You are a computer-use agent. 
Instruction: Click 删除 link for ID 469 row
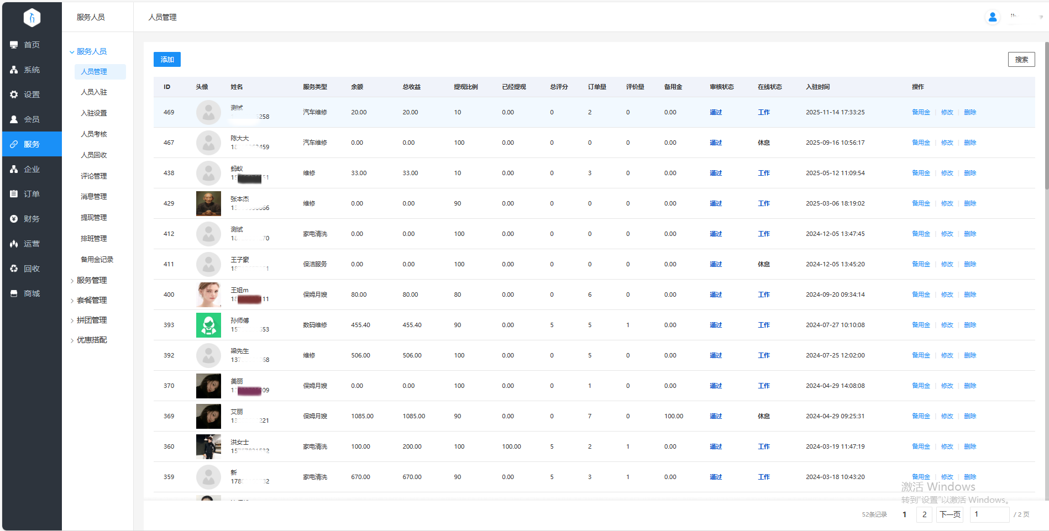pos(969,112)
